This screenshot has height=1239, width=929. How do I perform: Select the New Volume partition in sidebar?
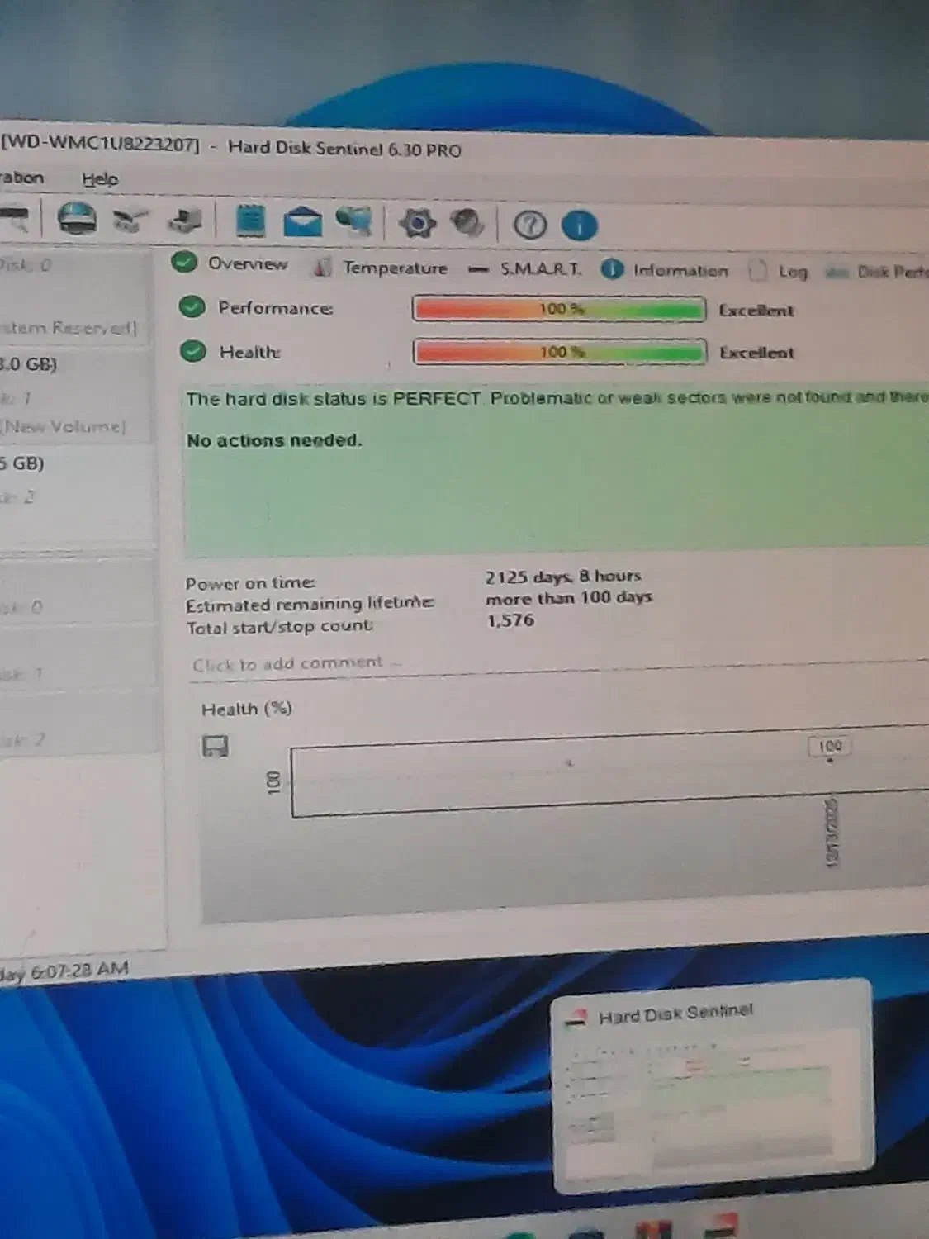(64, 427)
